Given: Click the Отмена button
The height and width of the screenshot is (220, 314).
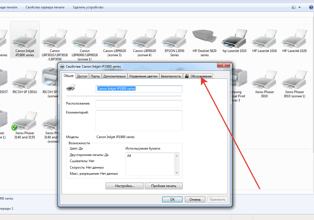Looking at the screenshot, I should (195, 199).
